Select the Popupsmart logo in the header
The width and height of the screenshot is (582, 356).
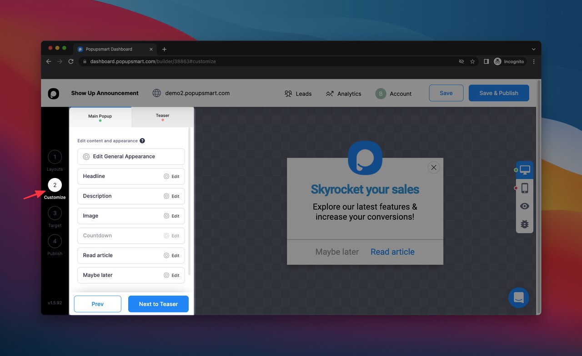click(x=53, y=94)
